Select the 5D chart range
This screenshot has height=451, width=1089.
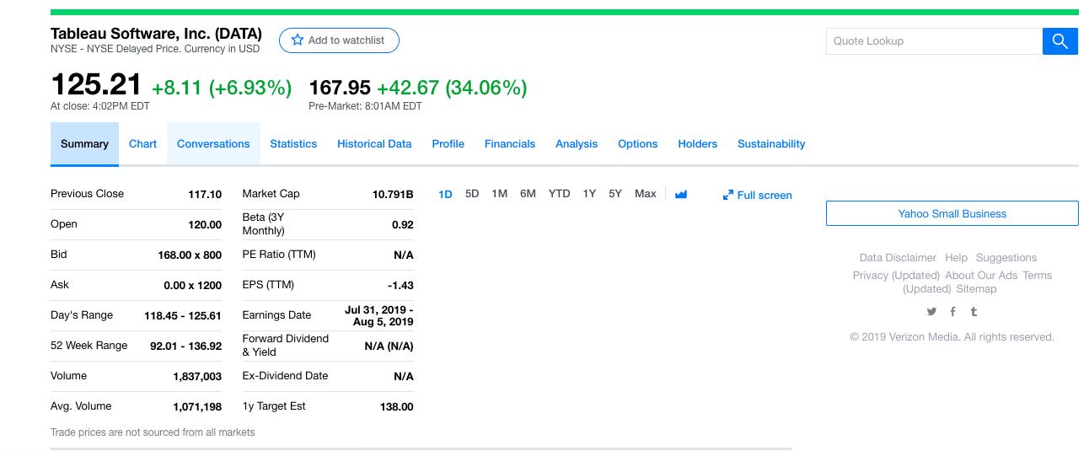472,194
